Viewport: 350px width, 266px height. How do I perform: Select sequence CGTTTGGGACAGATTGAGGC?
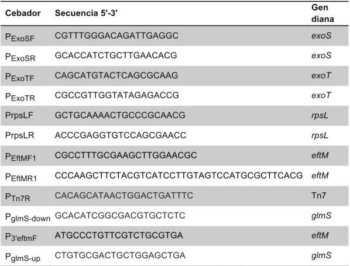click(116, 36)
